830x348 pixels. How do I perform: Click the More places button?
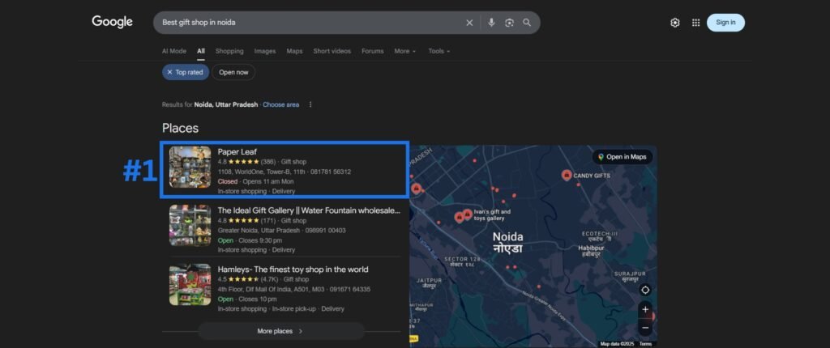pyautogui.click(x=280, y=331)
